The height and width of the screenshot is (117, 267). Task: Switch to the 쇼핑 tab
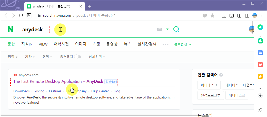96,44
